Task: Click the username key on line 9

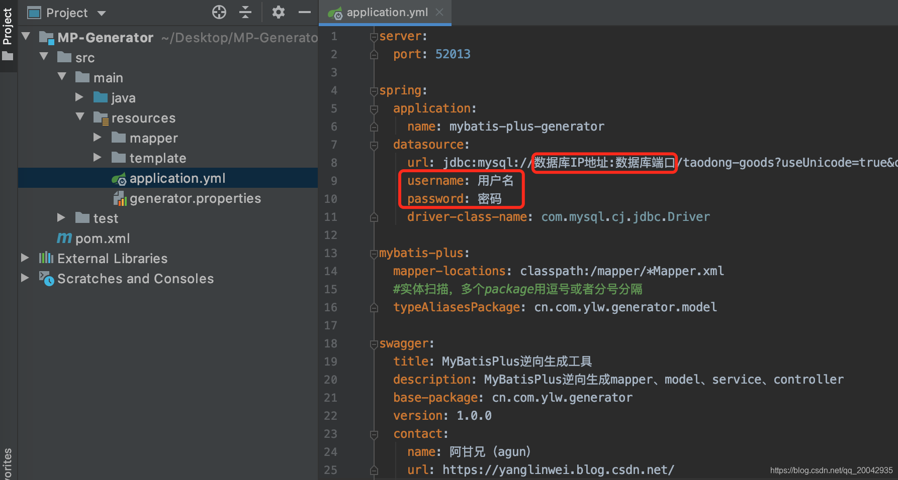Action: pos(435,181)
